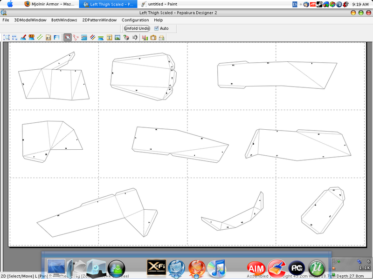
Task: Select the Select/Move arrow tool
Action: coord(68,37)
